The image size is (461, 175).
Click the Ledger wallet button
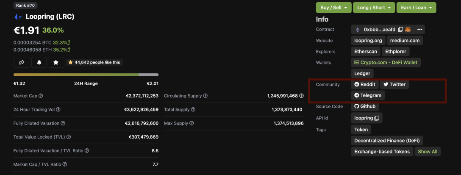tap(362, 73)
